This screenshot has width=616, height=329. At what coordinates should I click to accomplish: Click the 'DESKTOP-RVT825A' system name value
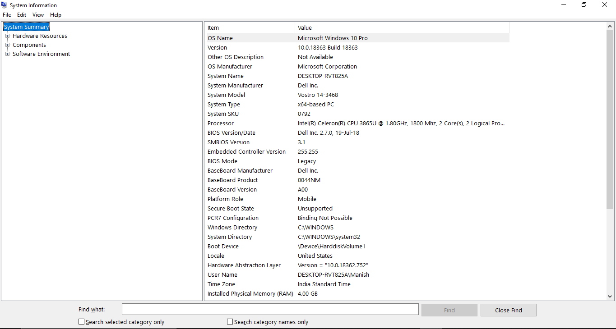(x=323, y=76)
